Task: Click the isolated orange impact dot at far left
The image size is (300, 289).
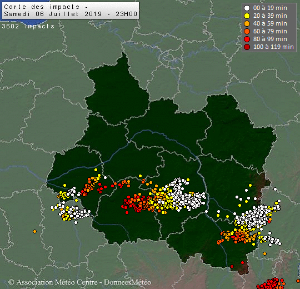Action: tap(34, 231)
